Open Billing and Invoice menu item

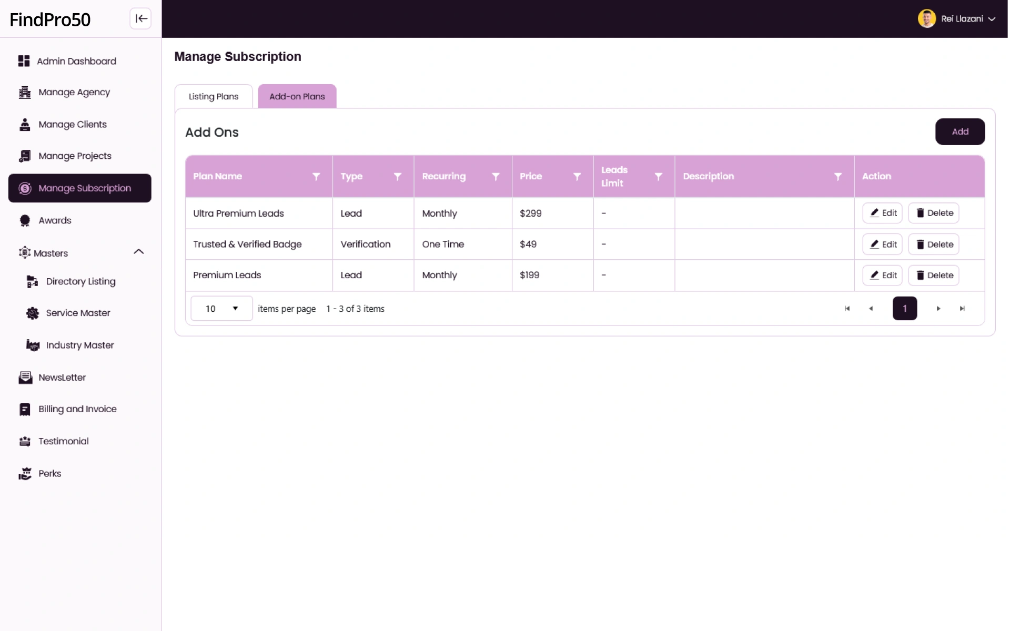coord(77,409)
